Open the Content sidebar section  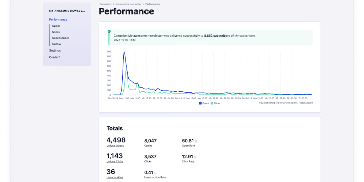55,57
